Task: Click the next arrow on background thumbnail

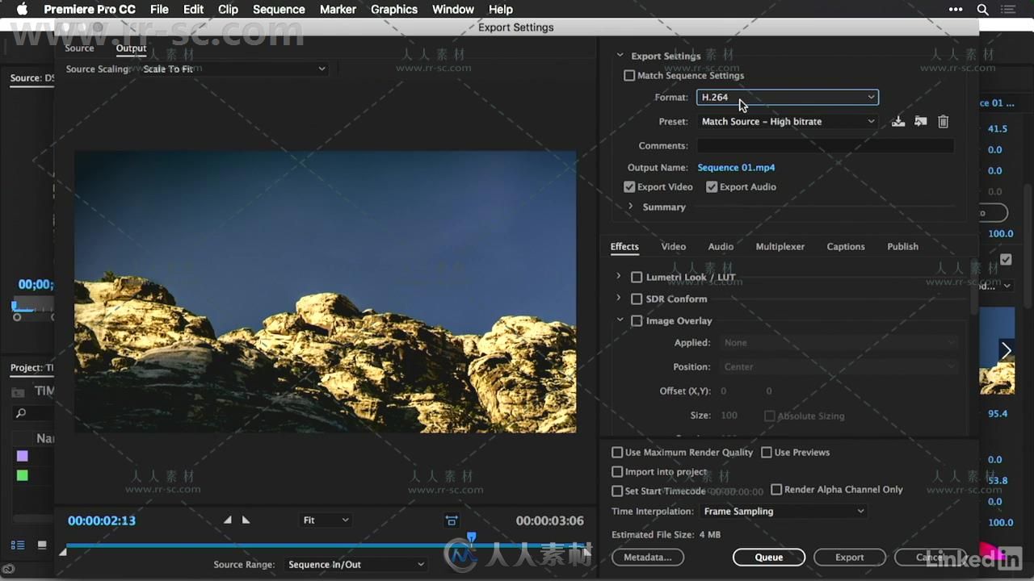Action: (x=1006, y=350)
